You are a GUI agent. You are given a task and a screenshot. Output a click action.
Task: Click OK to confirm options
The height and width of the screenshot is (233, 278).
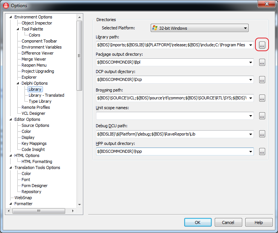[198, 222]
